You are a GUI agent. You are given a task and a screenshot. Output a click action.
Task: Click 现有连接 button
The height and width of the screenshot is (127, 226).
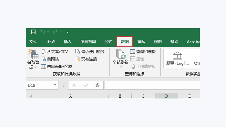86,59
